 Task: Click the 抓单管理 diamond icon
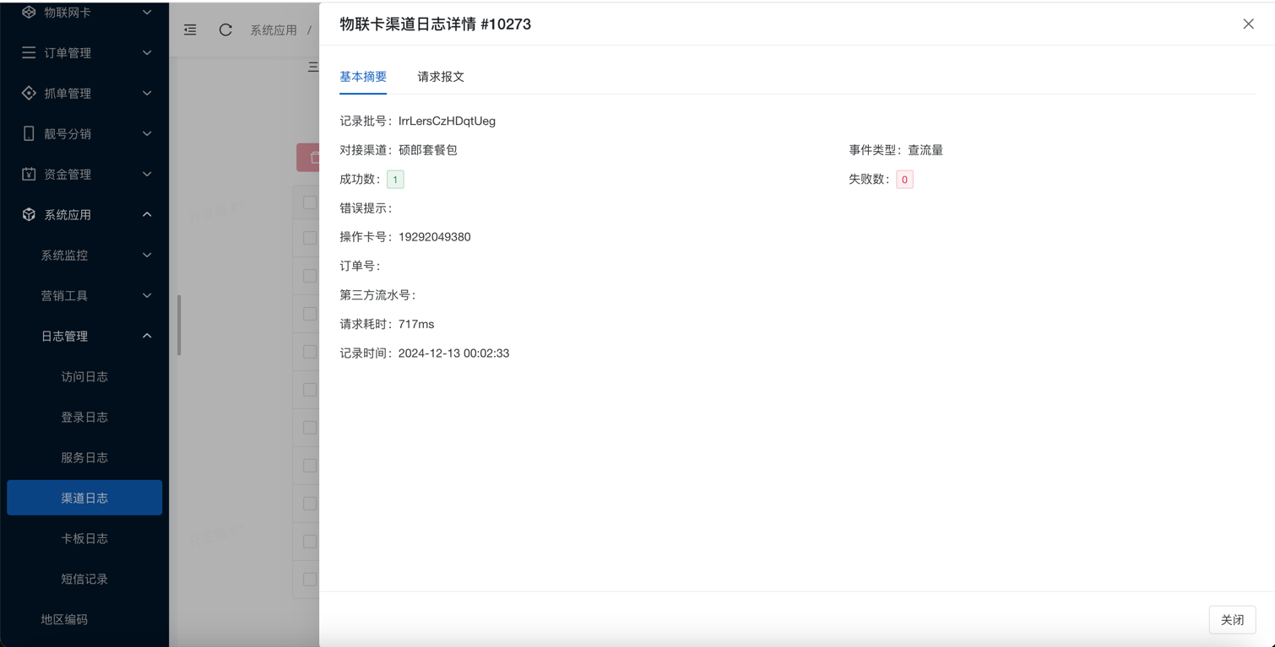pyautogui.click(x=29, y=93)
